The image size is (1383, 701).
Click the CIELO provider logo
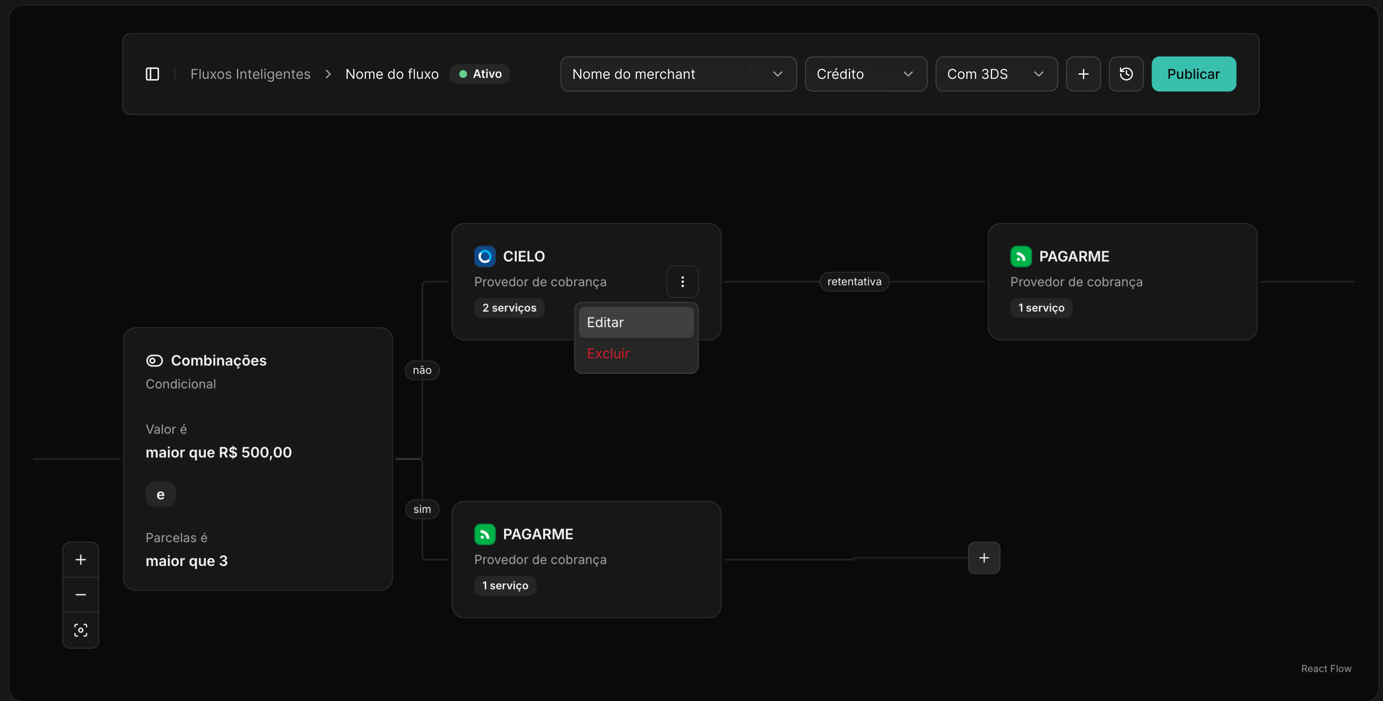(x=484, y=257)
